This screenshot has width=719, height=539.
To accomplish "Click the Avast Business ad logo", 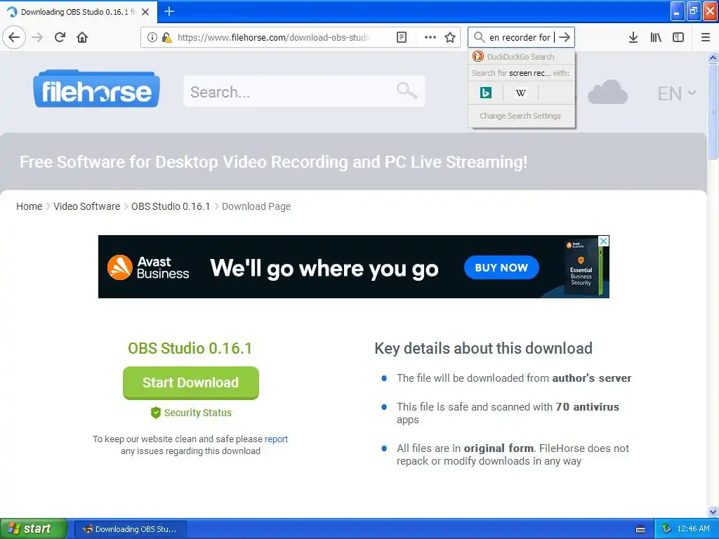I will tap(148, 267).
